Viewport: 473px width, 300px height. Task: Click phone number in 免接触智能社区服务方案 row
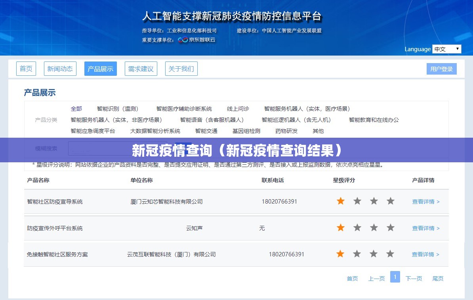[286, 254]
